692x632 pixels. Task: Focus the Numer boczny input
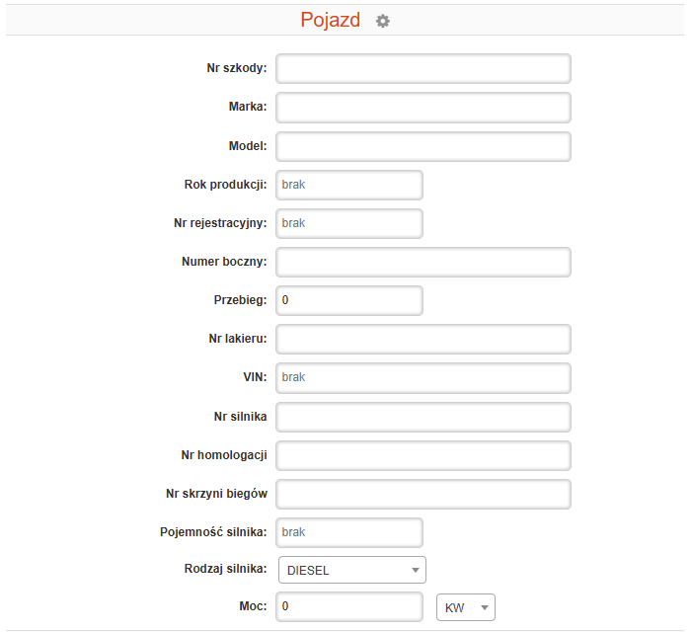coord(423,262)
